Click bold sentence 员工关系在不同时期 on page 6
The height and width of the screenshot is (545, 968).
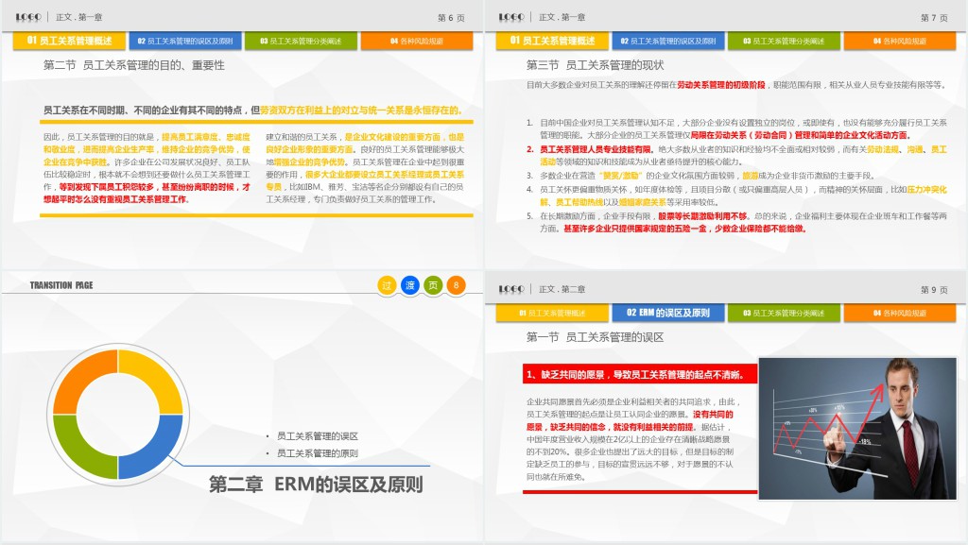point(252,111)
